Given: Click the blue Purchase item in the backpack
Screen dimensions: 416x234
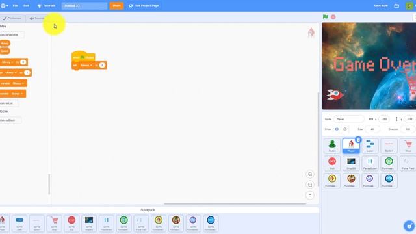Looking at the screenshot, I should tap(211, 224).
